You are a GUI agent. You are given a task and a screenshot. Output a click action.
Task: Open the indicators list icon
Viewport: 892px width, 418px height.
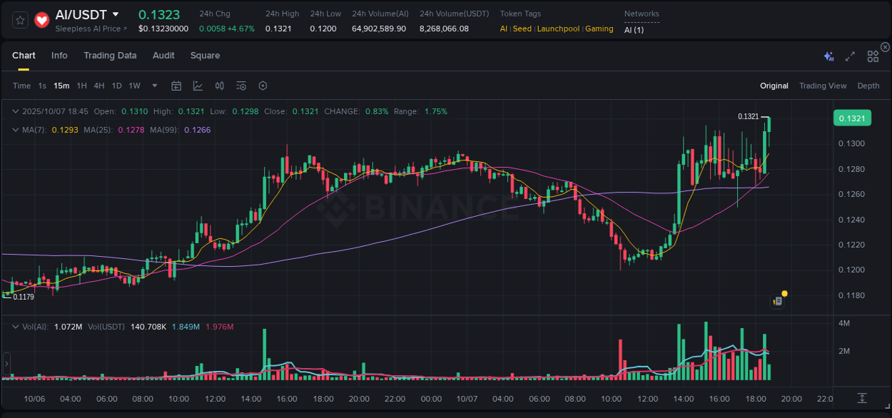coord(240,86)
